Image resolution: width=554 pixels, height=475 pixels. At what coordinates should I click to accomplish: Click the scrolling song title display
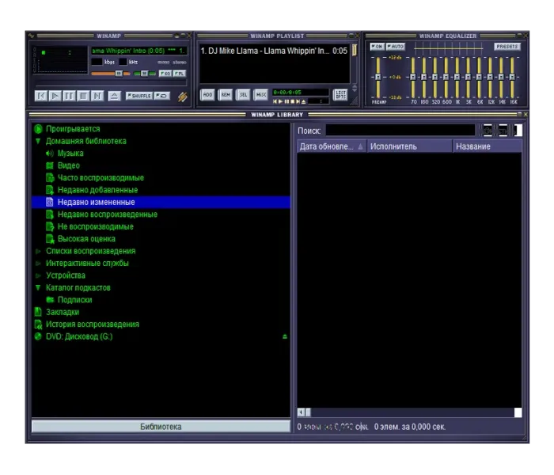pyautogui.click(x=138, y=51)
